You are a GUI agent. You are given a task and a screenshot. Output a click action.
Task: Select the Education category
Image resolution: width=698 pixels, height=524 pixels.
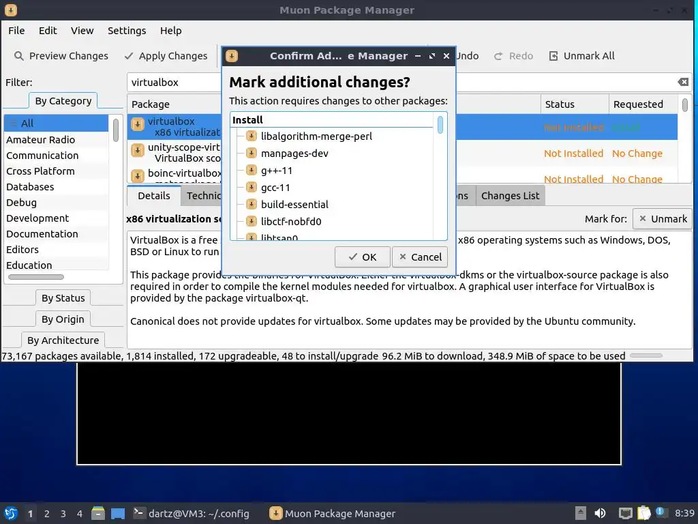[56, 265]
